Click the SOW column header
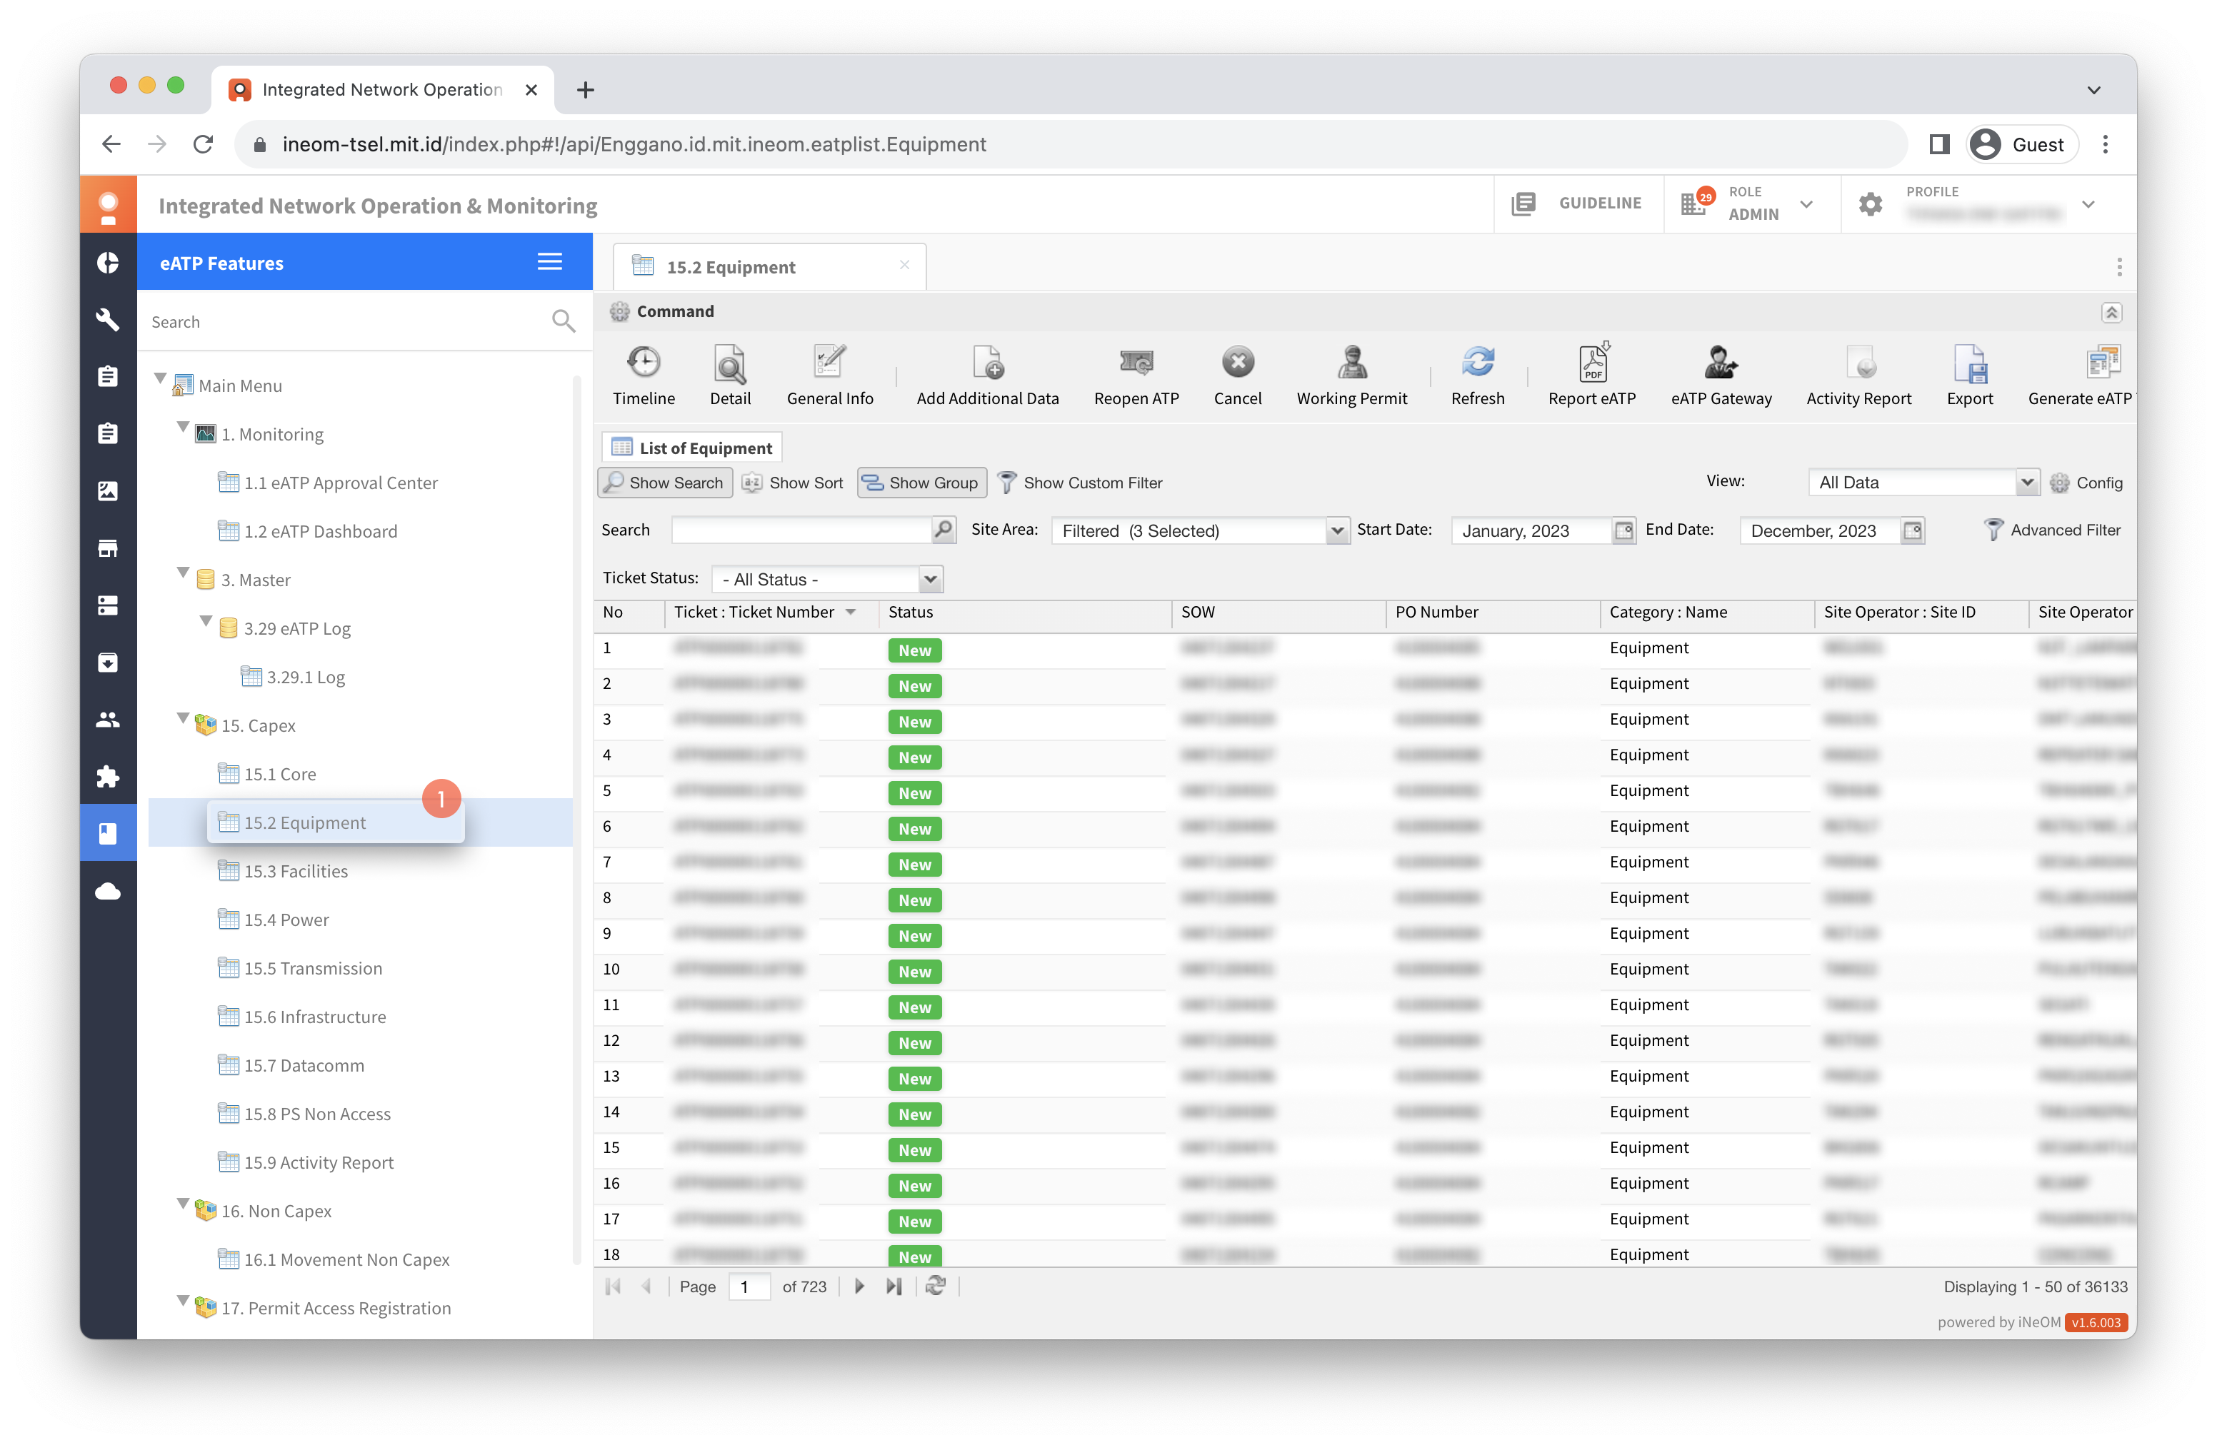The width and height of the screenshot is (2217, 1445). point(1278,613)
